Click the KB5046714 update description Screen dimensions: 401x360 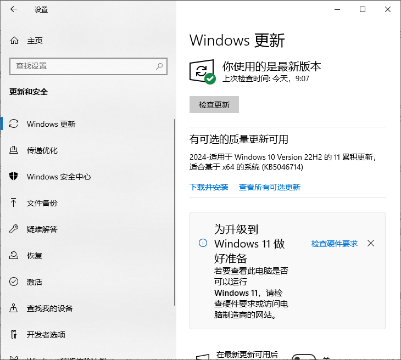point(283,162)
